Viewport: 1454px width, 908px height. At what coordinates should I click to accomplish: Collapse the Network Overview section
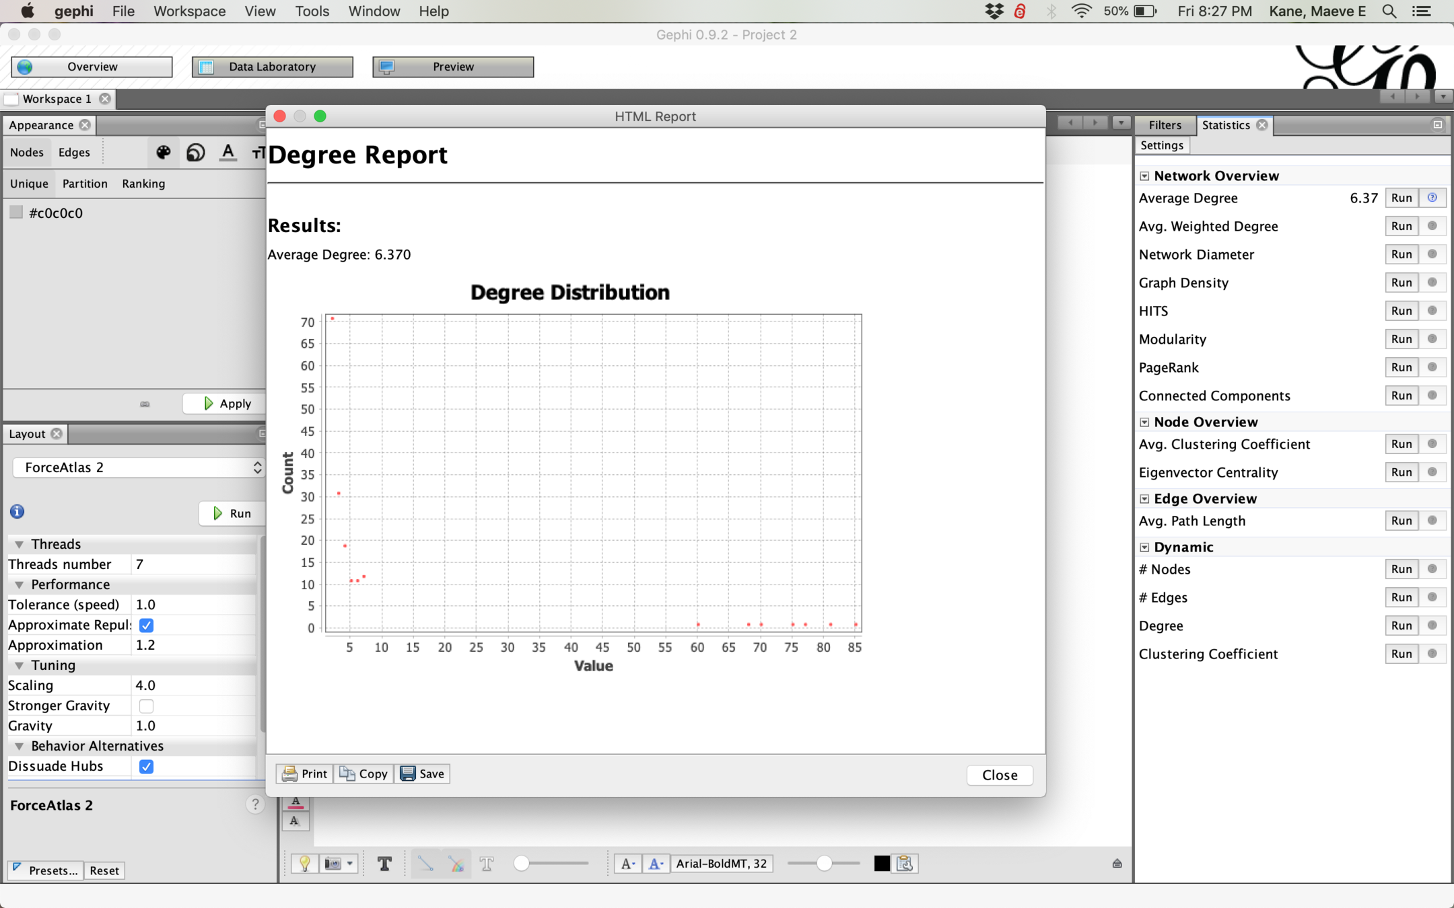(x=1144, y=176)
